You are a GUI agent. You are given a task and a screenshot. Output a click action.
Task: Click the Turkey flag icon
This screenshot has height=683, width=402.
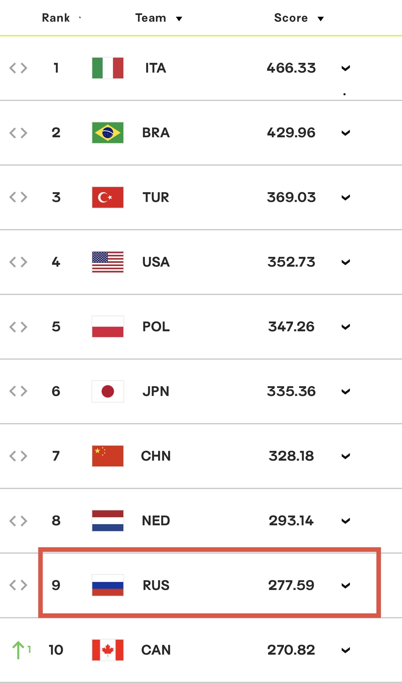tap(108, 197)
